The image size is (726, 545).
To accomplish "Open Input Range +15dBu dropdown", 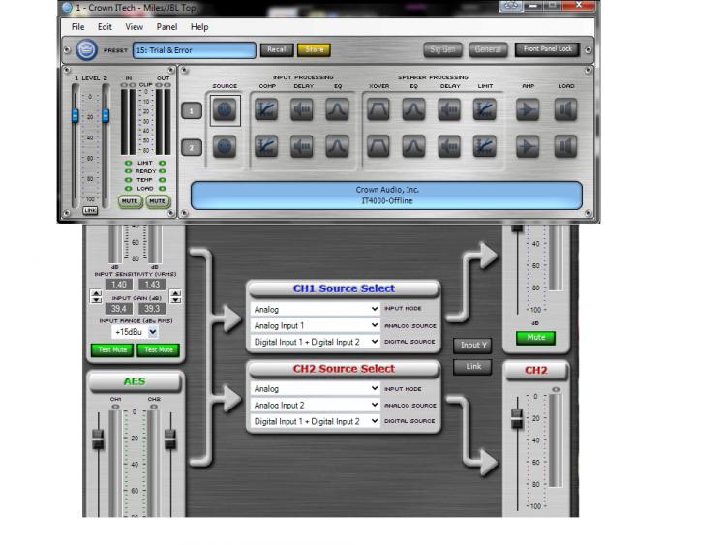I will [x=135, y=332].
